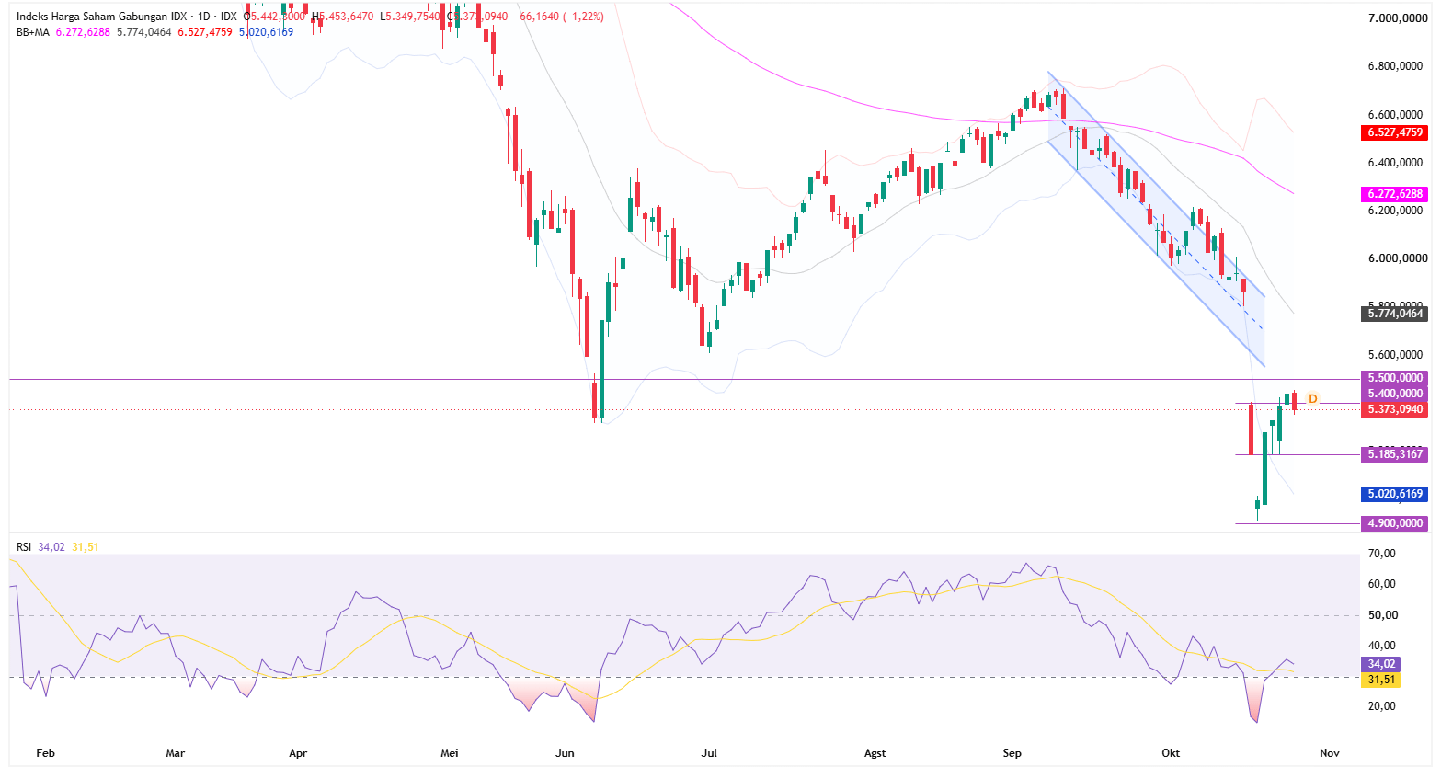The image size is (1441, 767).
Task: Click the yellow 31,51 RSI axis tag
Action: [1381, 680]
